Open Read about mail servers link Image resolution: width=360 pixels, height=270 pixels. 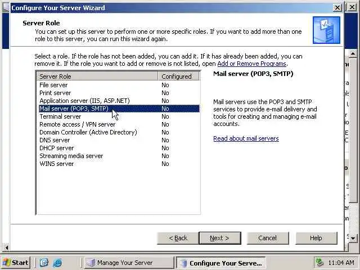click(246, 138)
